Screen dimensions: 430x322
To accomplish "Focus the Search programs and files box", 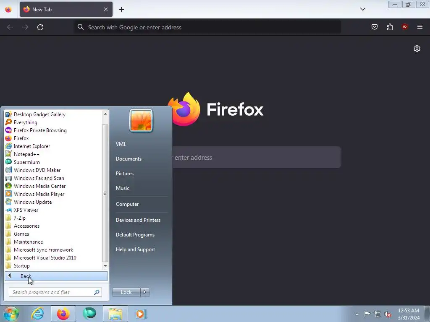I will point(55,292).
